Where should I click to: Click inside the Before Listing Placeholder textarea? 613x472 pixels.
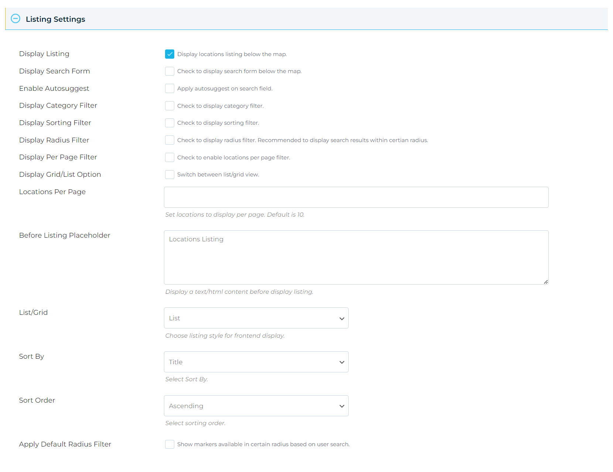pyautogui.click(x=356, y=258)
